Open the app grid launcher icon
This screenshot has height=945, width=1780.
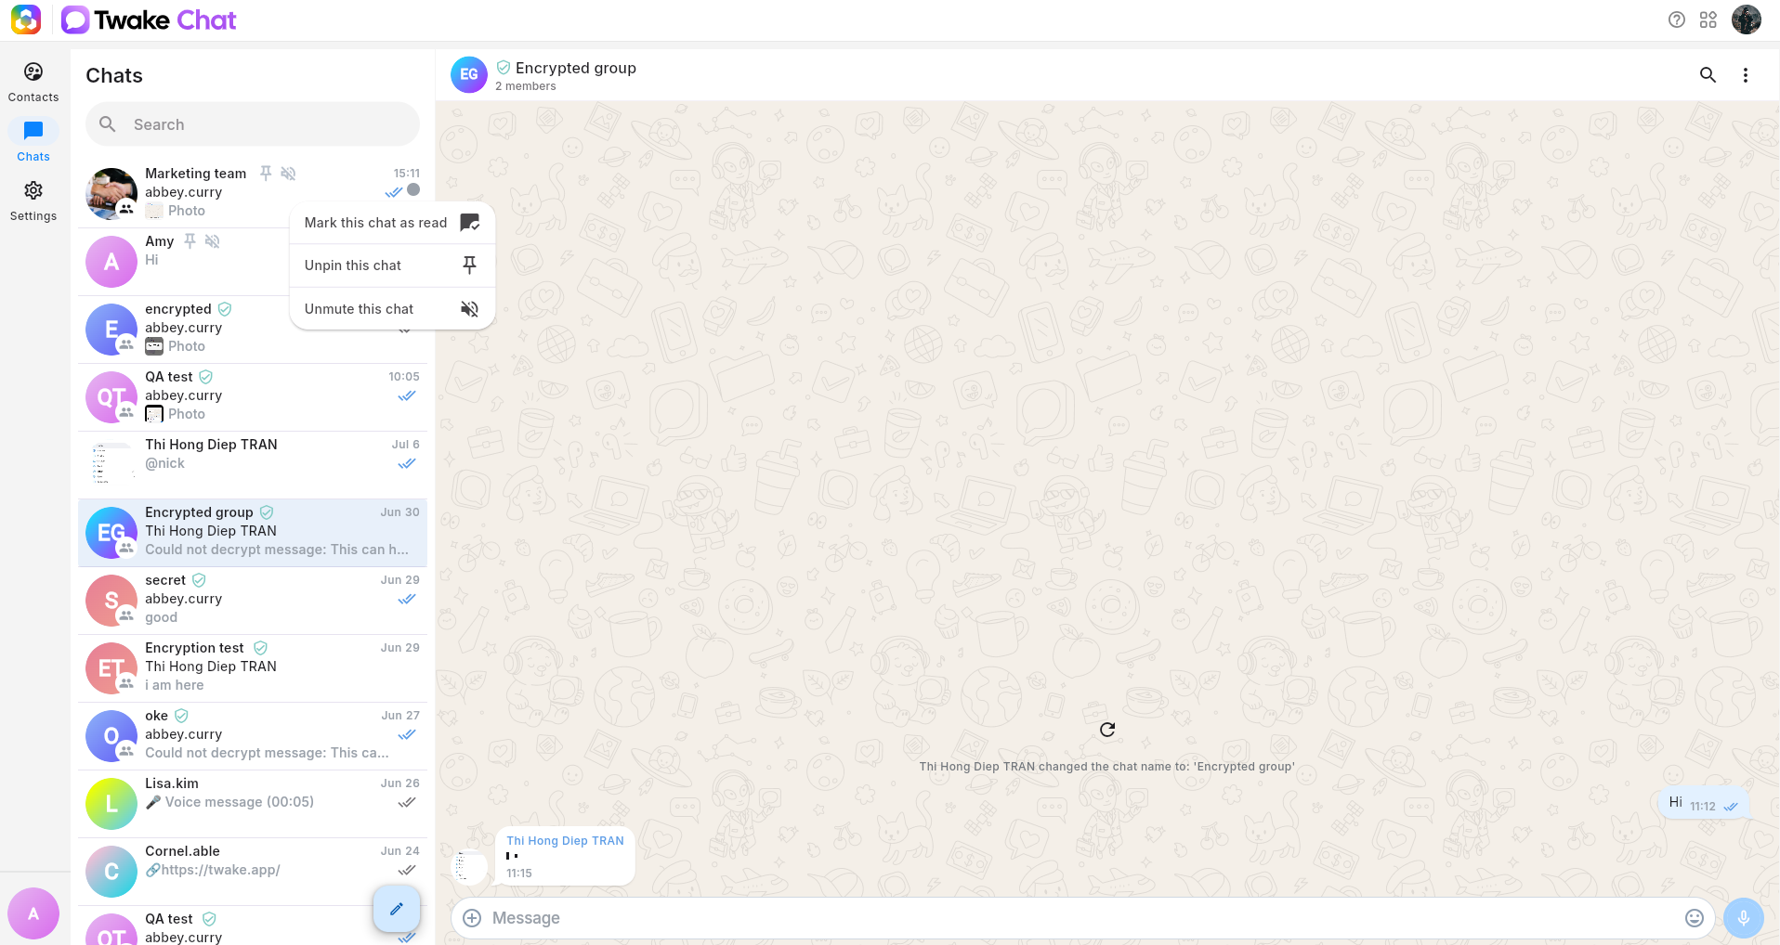click(x=1708, y=19)
